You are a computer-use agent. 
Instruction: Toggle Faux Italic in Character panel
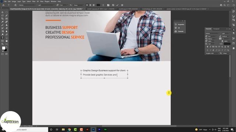[211, 47]
